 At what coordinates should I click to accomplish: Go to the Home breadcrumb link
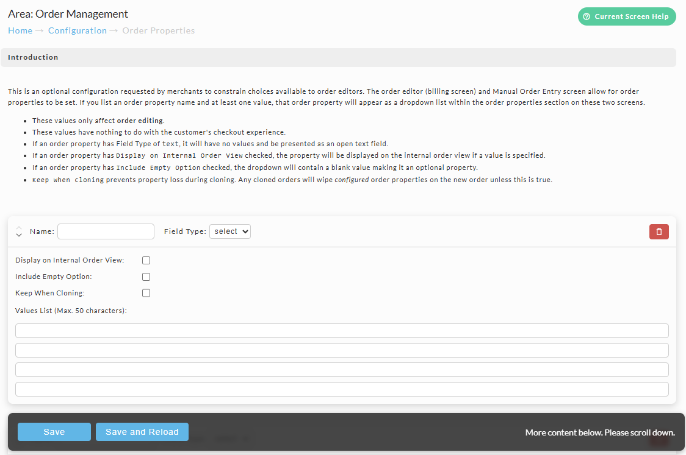[20, 30]
